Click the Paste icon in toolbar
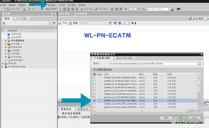The image size is (209, 128). click(38, 9)
